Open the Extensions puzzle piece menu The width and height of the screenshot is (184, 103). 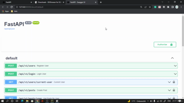[x=168, y=7]
